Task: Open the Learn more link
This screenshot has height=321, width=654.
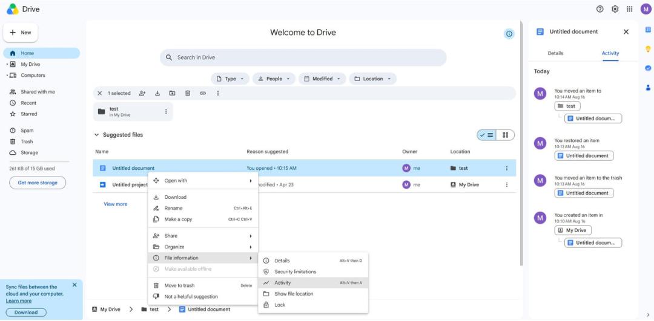Action: (x=18, y=300)
